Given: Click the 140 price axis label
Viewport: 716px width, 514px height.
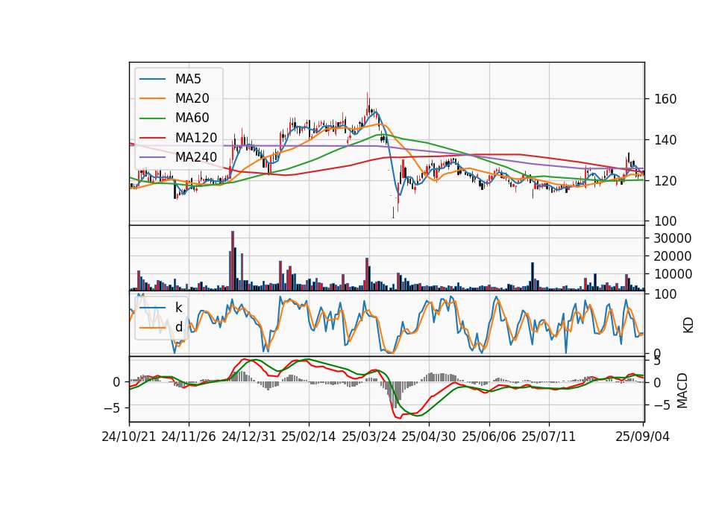Looking at the screenshot, I should [x=665, y=140].
